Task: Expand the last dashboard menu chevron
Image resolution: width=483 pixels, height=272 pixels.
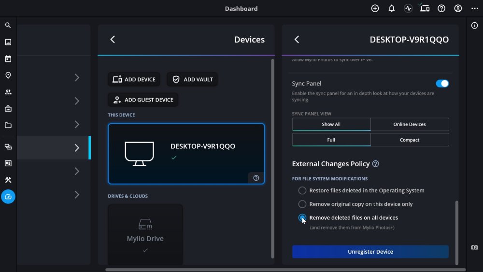Action: 77,195
